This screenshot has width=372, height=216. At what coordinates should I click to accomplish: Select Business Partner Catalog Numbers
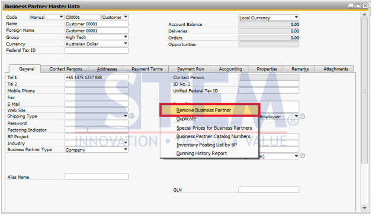[x=210, y=136]
